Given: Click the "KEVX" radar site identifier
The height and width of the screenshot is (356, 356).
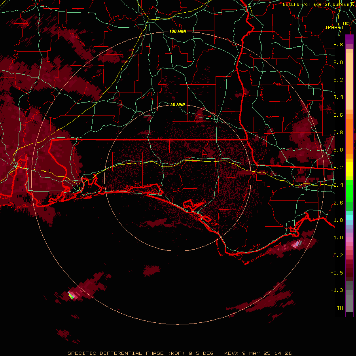Looking at the screenshot, I should [x=232, y=353].
